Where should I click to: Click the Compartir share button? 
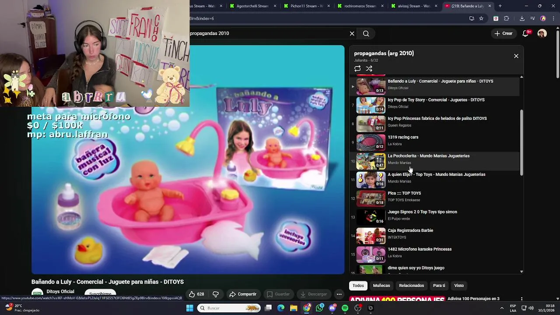(243, 294)
